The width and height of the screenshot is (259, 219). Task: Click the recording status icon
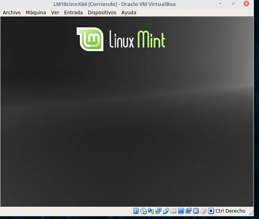[188, 211]
